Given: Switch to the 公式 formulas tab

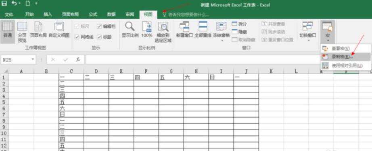Looking at the screenshot, I should coord(93,14).
